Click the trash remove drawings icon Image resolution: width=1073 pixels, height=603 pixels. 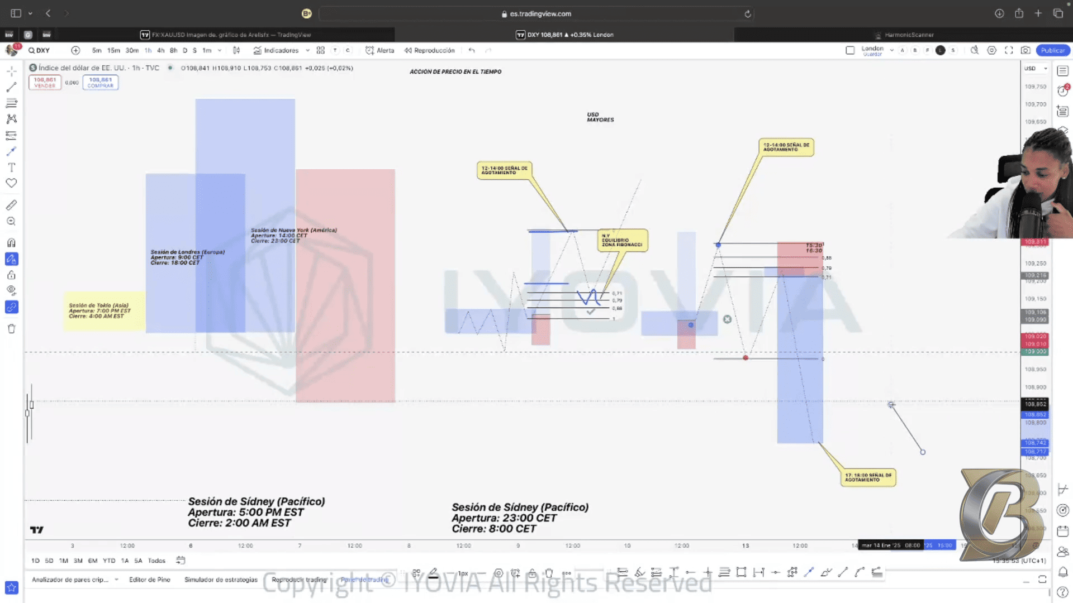pos(11,329)
